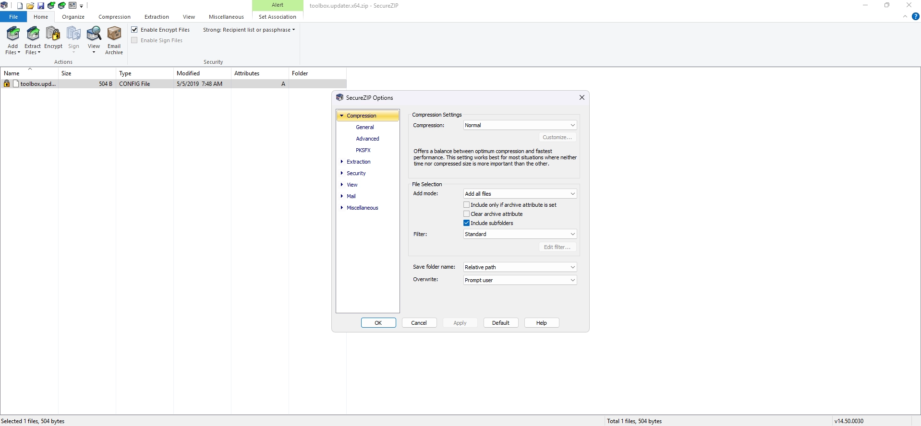Toggle the Enable Sign Files checkbox
921x426 pixels.
(134, 40)
